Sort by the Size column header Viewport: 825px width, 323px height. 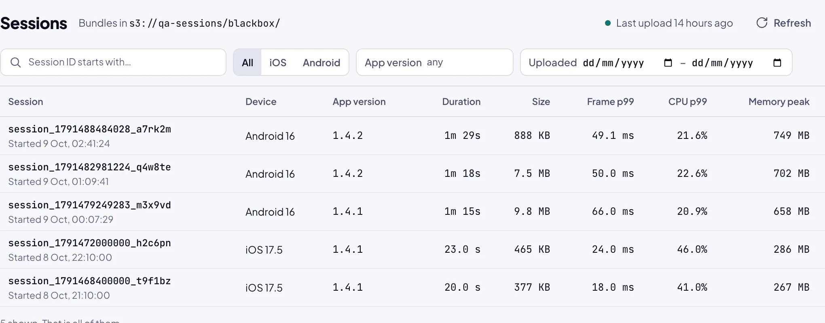pos(541,102)
